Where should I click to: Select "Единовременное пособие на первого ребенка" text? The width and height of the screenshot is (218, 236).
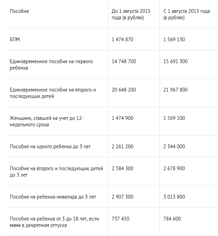51,64
